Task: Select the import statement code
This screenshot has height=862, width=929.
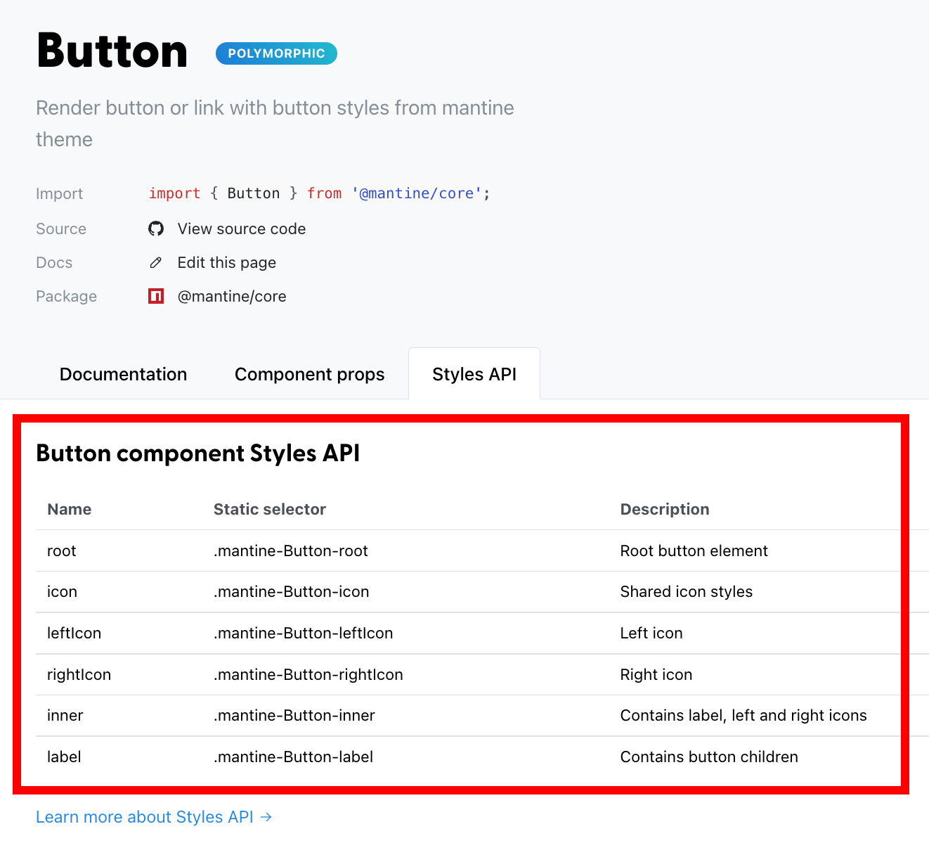Action: pos(318,193)
